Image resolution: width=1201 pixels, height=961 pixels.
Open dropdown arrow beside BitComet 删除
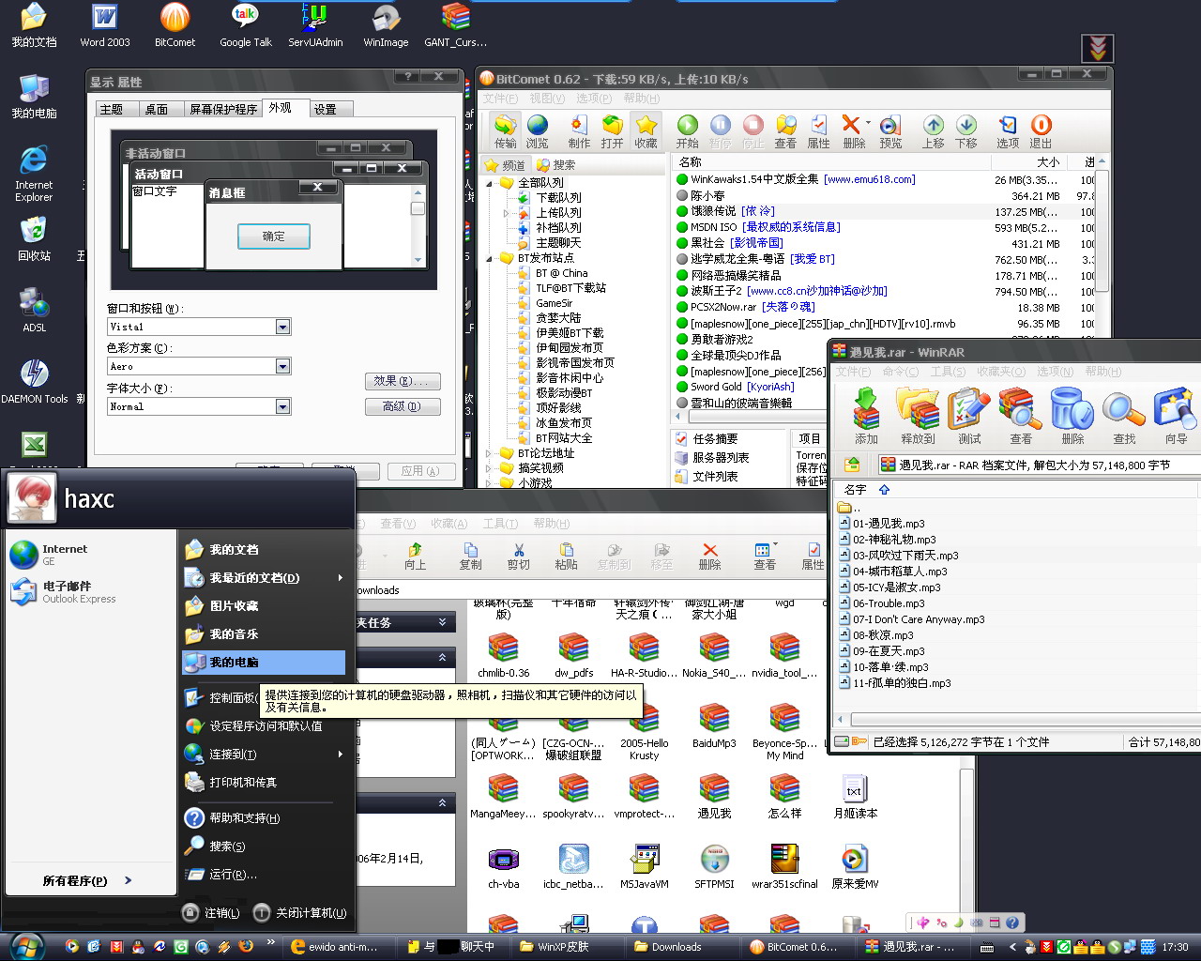pos(868,124)
